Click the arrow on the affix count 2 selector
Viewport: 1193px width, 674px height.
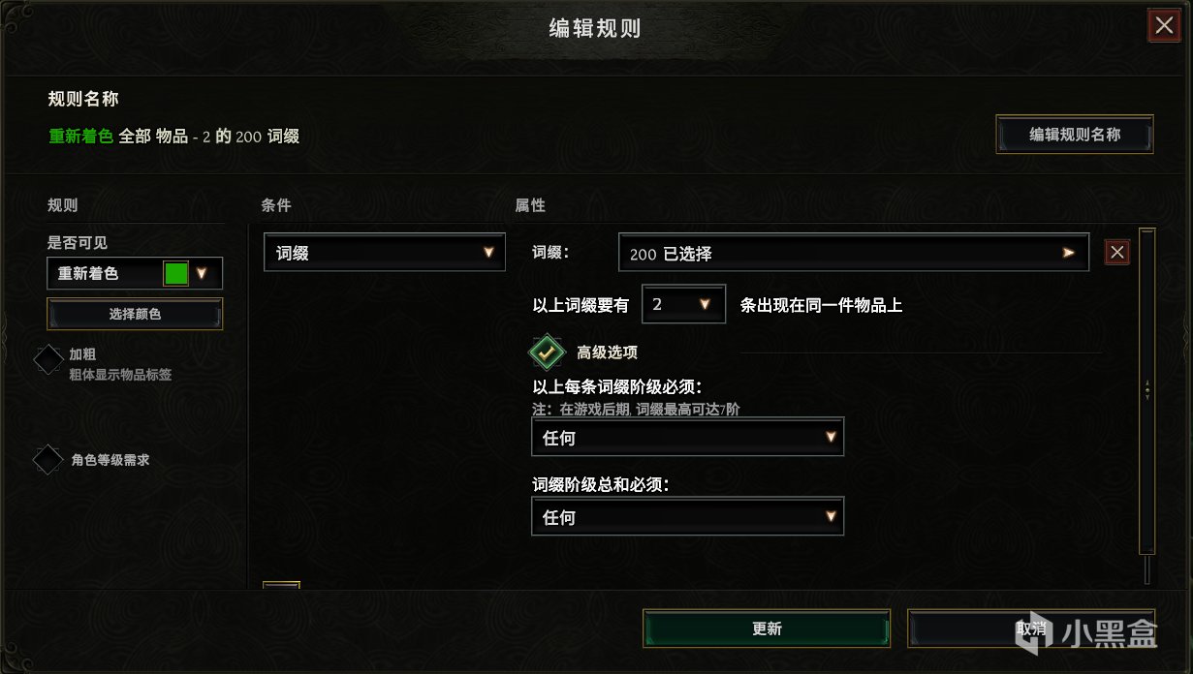click(x=706, y=304)
